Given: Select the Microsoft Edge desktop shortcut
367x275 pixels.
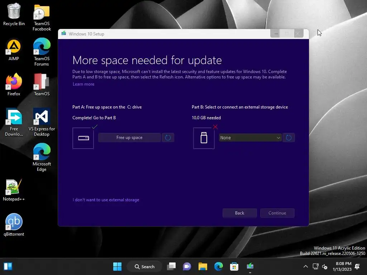Looking at the screenshot, I should click(42, 158).
